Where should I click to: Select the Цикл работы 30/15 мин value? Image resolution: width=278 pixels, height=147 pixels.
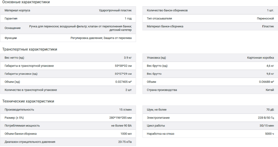(x=267, y=126)
